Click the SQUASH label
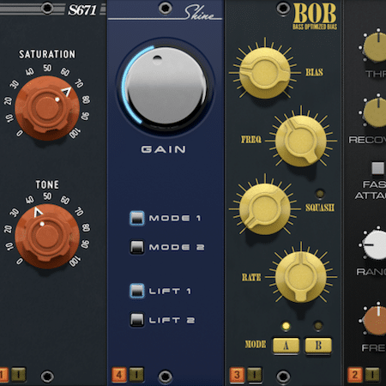 point(320,208)
